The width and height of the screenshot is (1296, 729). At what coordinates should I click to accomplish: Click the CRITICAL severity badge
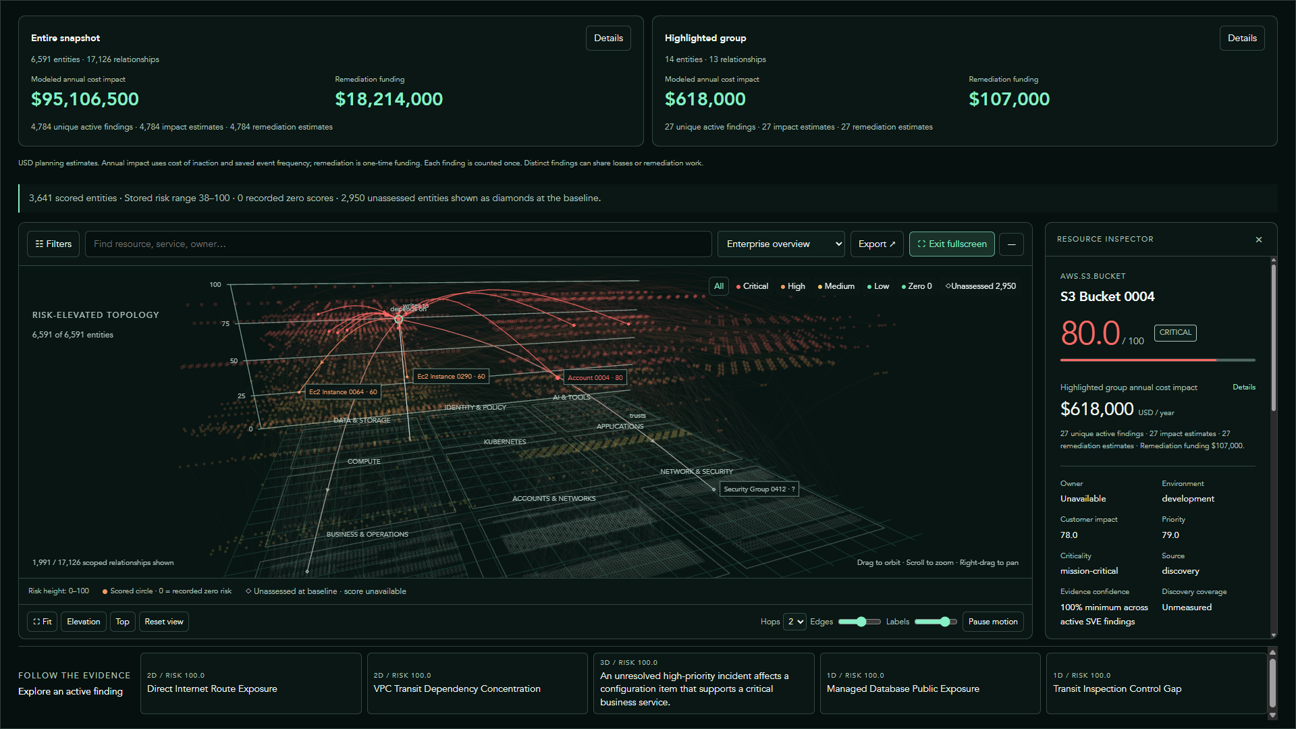(x=1175, y=333)
